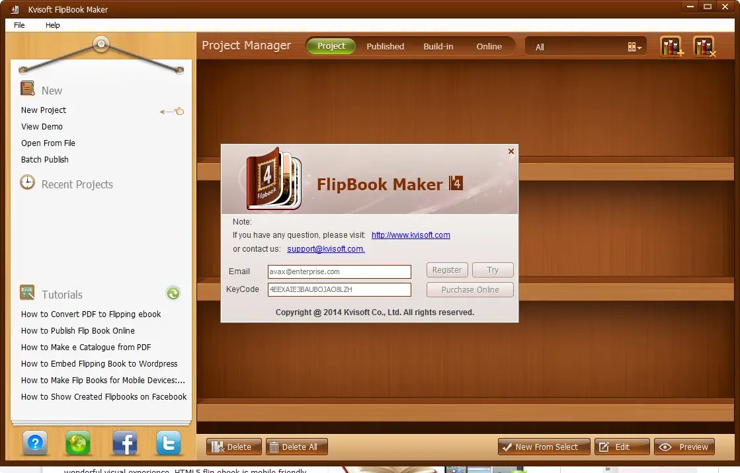Screen dimensions: 740x473
Task: Open the File menu
Action: pyautogui.click(x=19, y=25)
